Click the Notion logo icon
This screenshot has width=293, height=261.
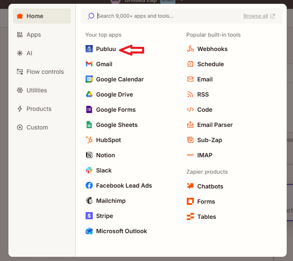89,155
